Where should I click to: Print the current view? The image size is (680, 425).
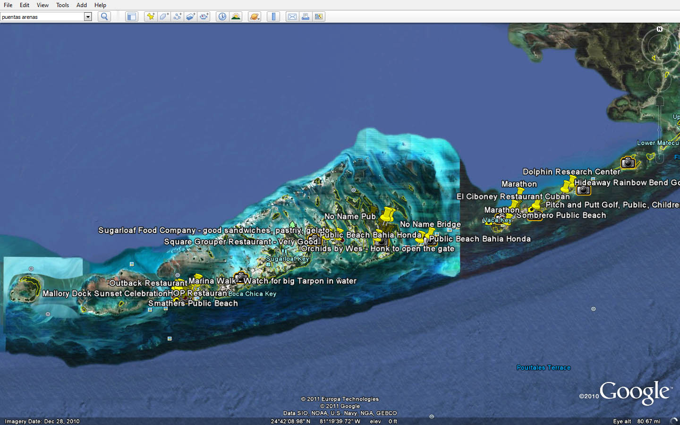306,17
